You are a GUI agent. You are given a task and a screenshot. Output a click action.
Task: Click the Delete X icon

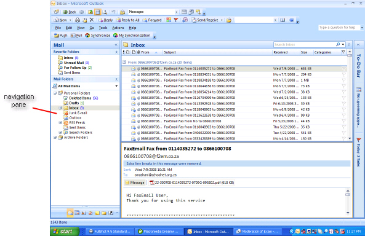[x=92, y=20]
